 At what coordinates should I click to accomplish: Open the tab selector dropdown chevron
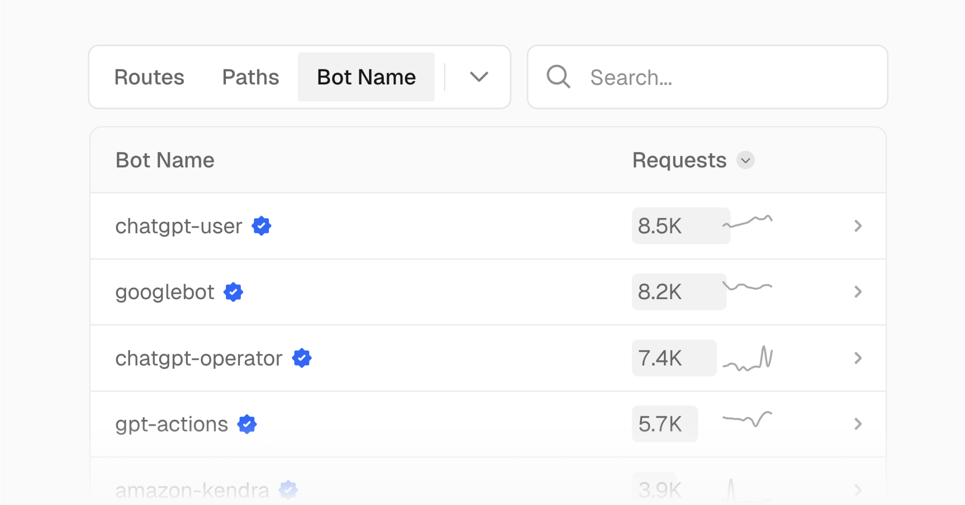tap(479, 77)
